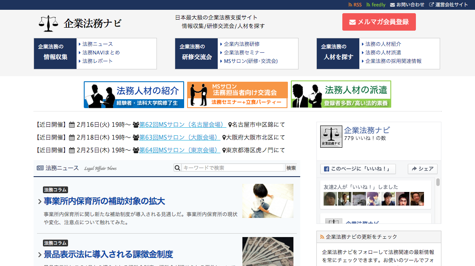475x266 pixels.
Task: Click the 事業所内保育所に関し新たな補助制度 article summary text
Action: (141, 218)
